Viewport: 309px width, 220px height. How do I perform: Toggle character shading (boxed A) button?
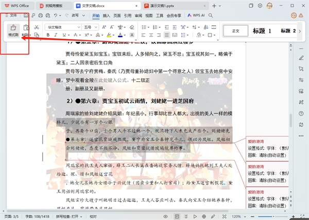point(132,35)
